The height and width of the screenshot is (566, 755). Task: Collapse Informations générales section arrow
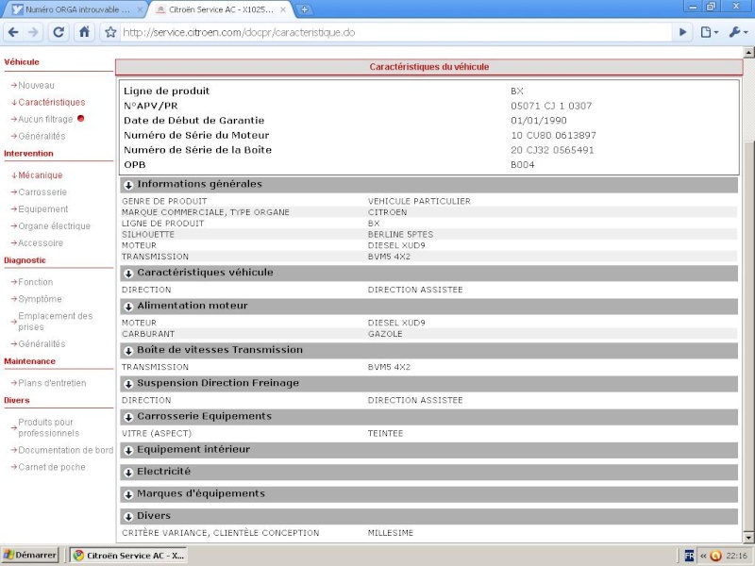(x=128, y=185)
